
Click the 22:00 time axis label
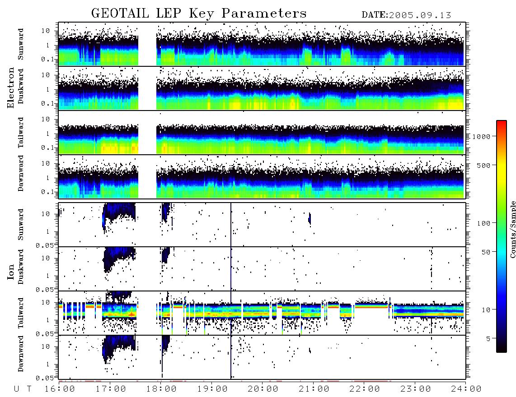tap(365, 389)
